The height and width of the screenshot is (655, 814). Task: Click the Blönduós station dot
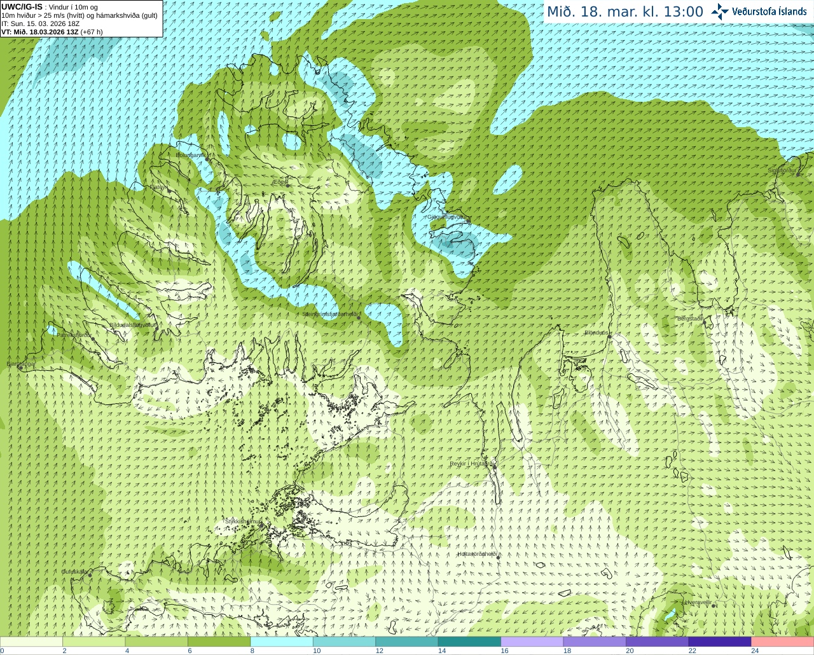[x=609, y=336]
